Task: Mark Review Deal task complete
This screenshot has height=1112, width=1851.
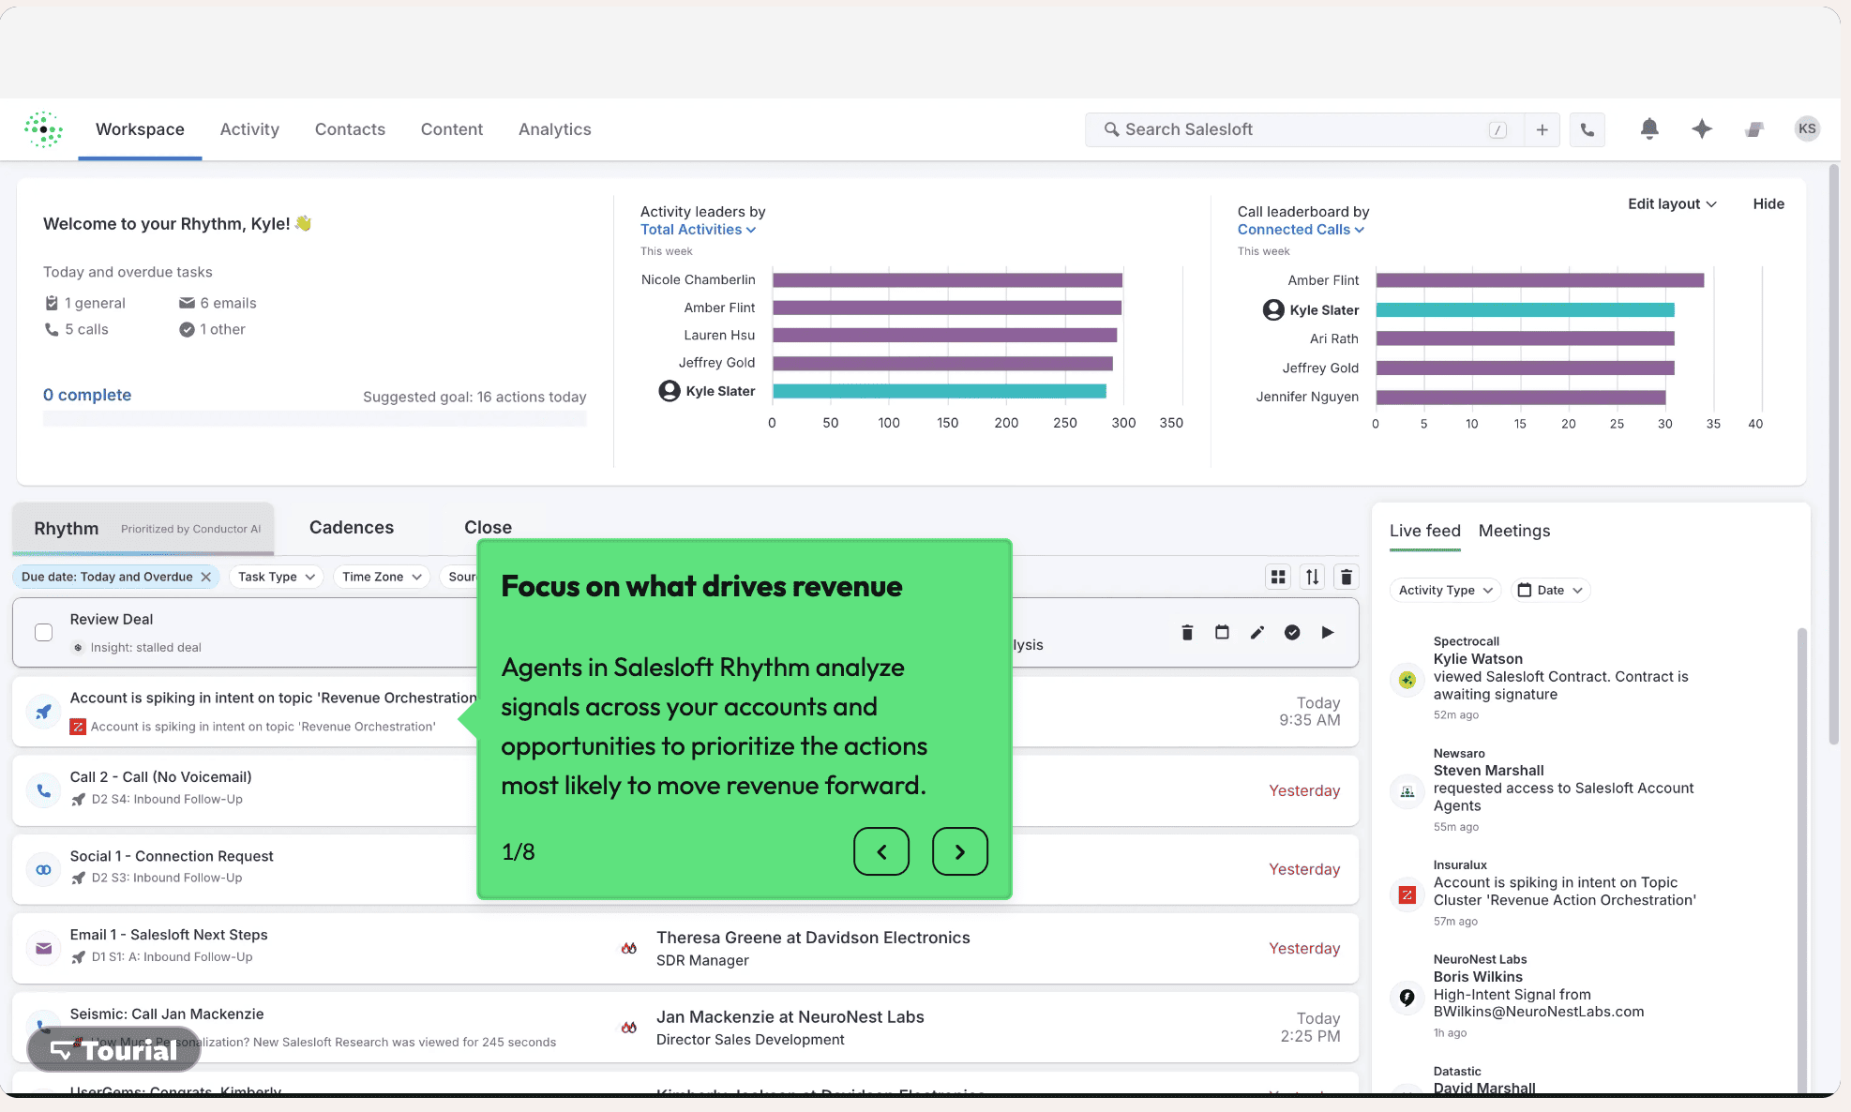Action: (1292, 632)
